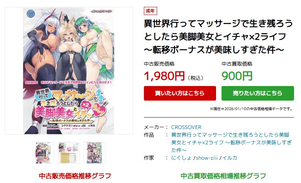
Task: Open the CROSSOVER maker link
Action: (186, 127)
